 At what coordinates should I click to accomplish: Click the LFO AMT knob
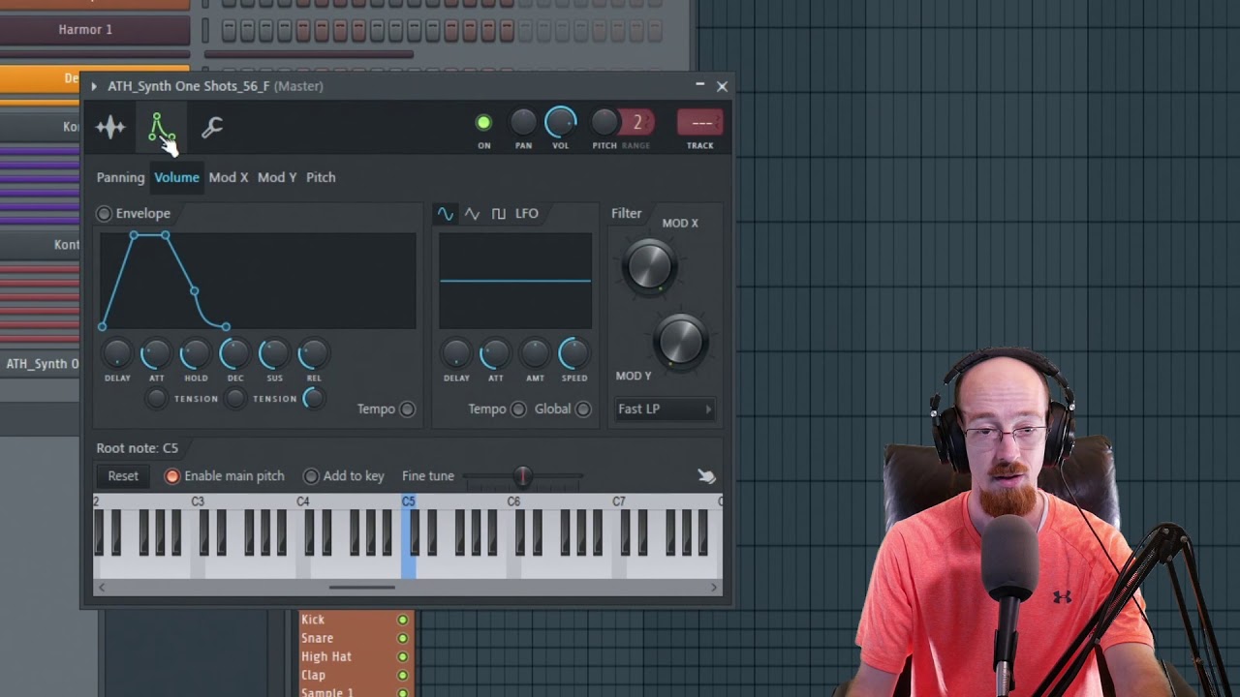535,354
